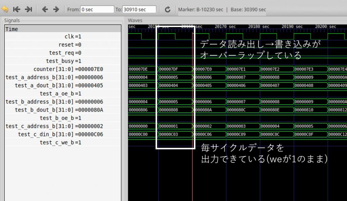Jump to the start of the time range
The width and height of the screenshot is (347, 201).
click(x=17, y=9)
